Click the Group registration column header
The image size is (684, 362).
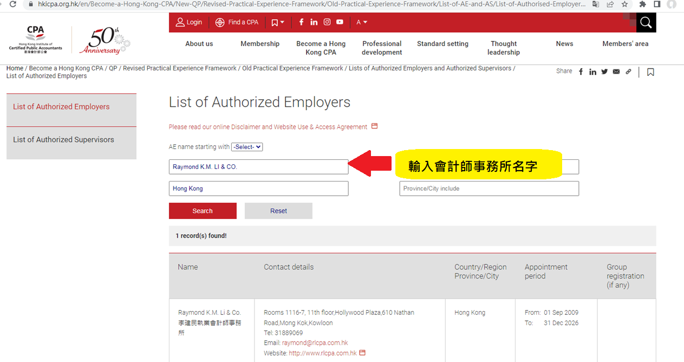[626, 276]
